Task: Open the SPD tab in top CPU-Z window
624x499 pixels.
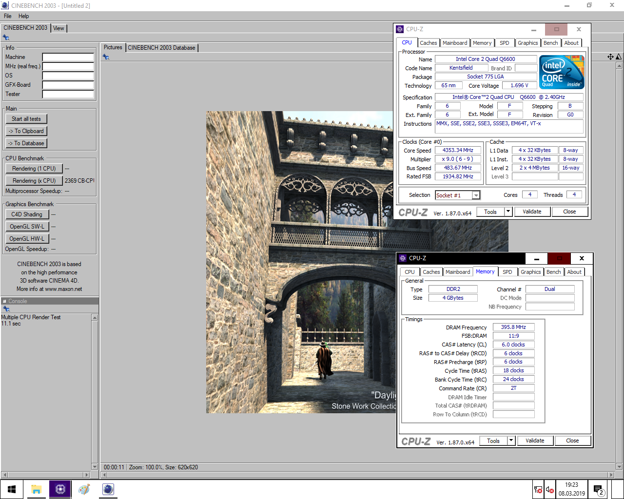Action: [x=505, y=43]
